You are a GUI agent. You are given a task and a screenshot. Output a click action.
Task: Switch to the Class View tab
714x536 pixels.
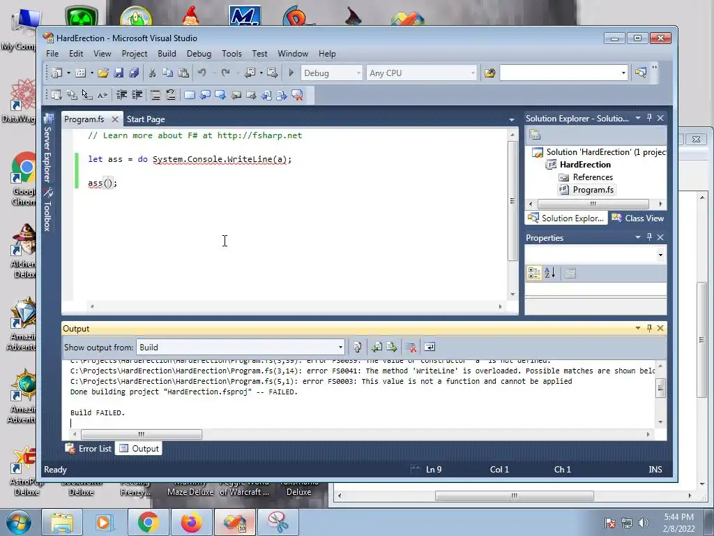[x=637, y=218]
